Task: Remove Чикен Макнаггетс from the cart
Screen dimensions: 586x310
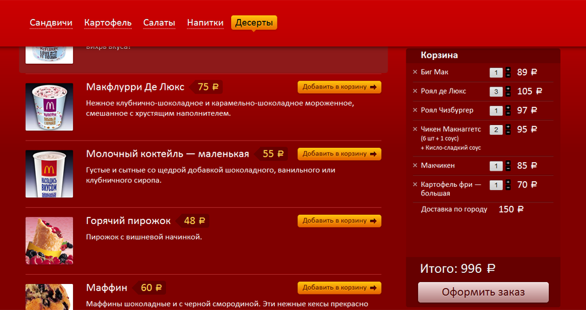Action: pyautogui.click(x=415, y=130)
